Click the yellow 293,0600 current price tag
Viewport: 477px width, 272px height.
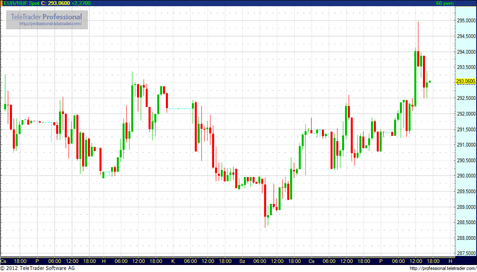(x=466, y=81)
